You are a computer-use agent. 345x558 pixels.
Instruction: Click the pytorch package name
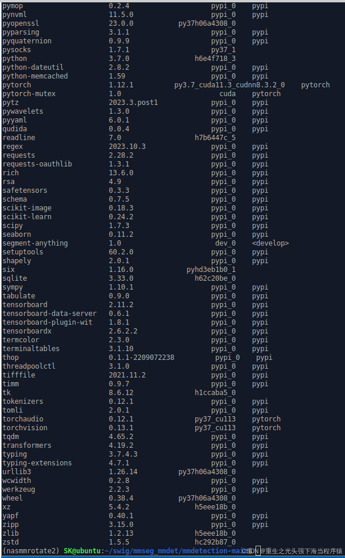pyautogui.click(x=17, y=85)
